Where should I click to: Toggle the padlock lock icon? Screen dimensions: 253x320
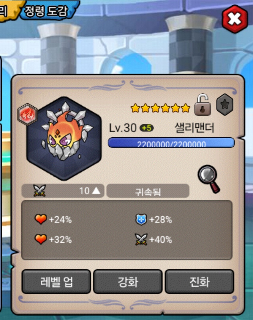[203, 105]
